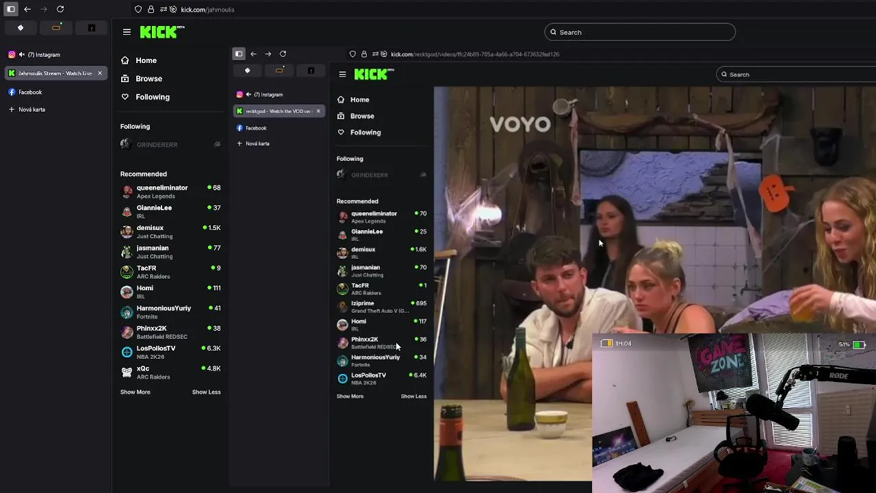Click the hamburger menu in inner Kick page
876x493 pixels.
[x=342, y=74]
